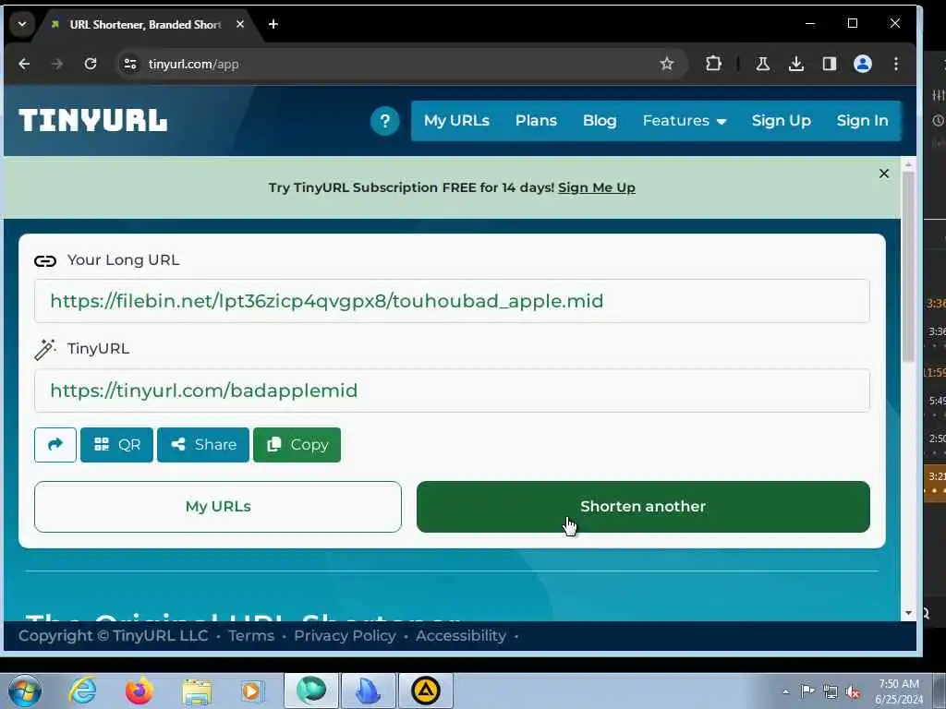The width and height of the screenshot is (946, 709).
Task: Click the TinyURL help question mark
Action: click(x=385, y=121)
